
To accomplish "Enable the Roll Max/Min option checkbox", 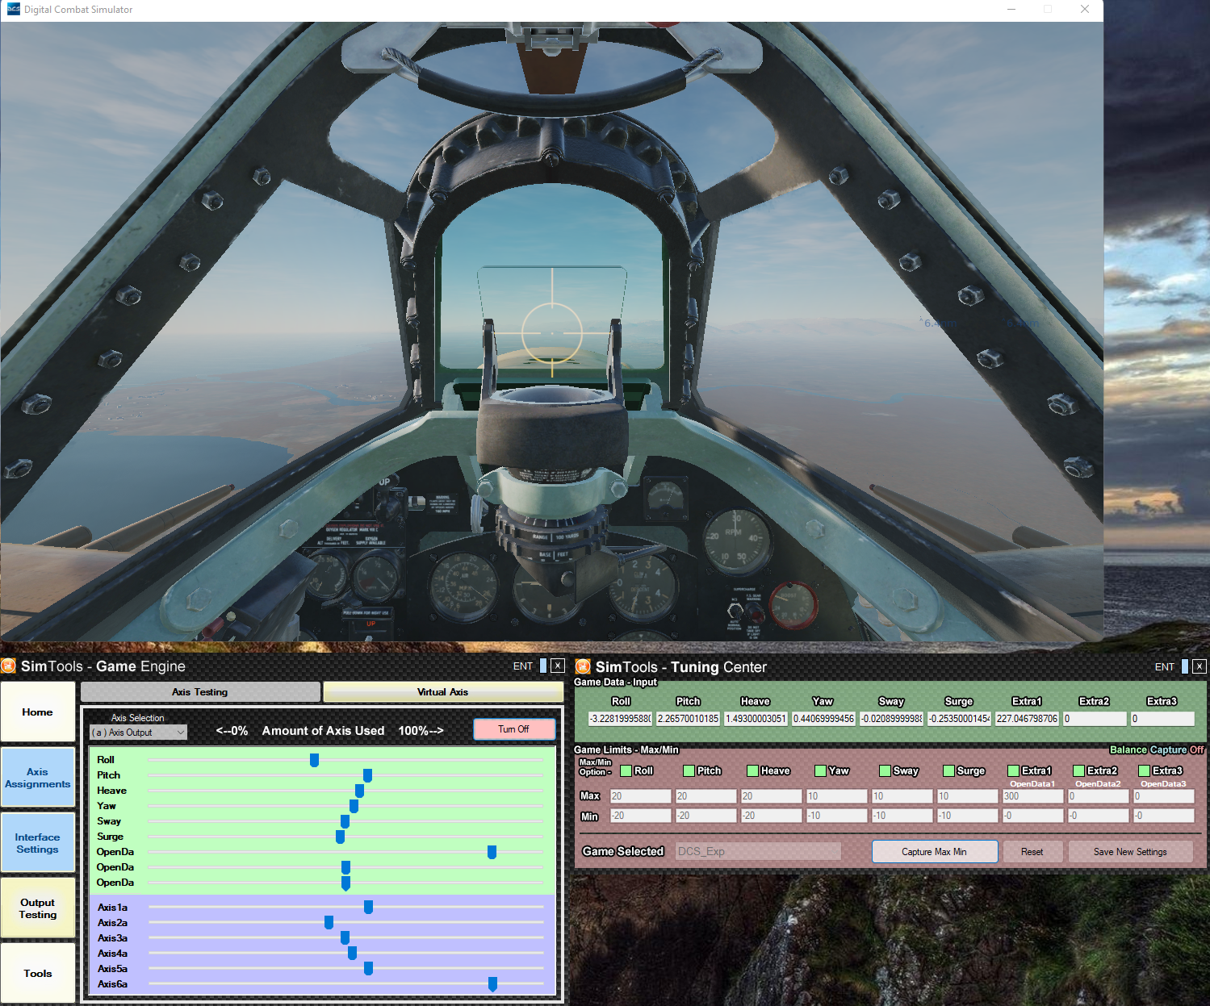I will (x=626, y=770).
